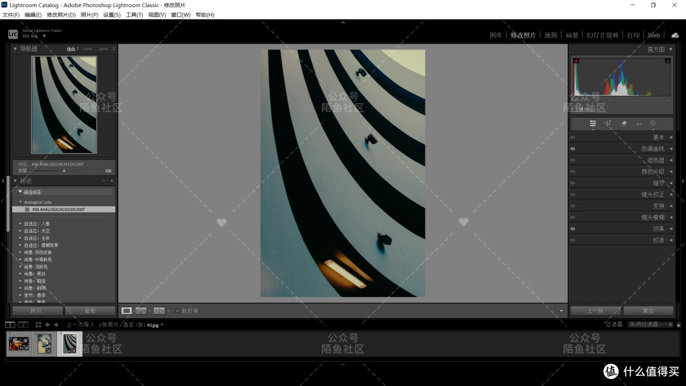Screen dimensions: 686x386
Task: Toggle visibility eye for 基本 panel
Action: coord(573,137)
